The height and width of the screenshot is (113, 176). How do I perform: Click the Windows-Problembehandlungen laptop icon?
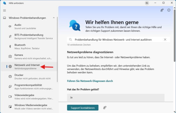click(4, 18)
